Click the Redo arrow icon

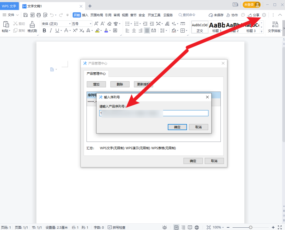(61, 15)
